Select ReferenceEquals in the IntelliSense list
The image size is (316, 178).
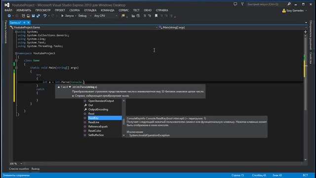pos(102,127)
